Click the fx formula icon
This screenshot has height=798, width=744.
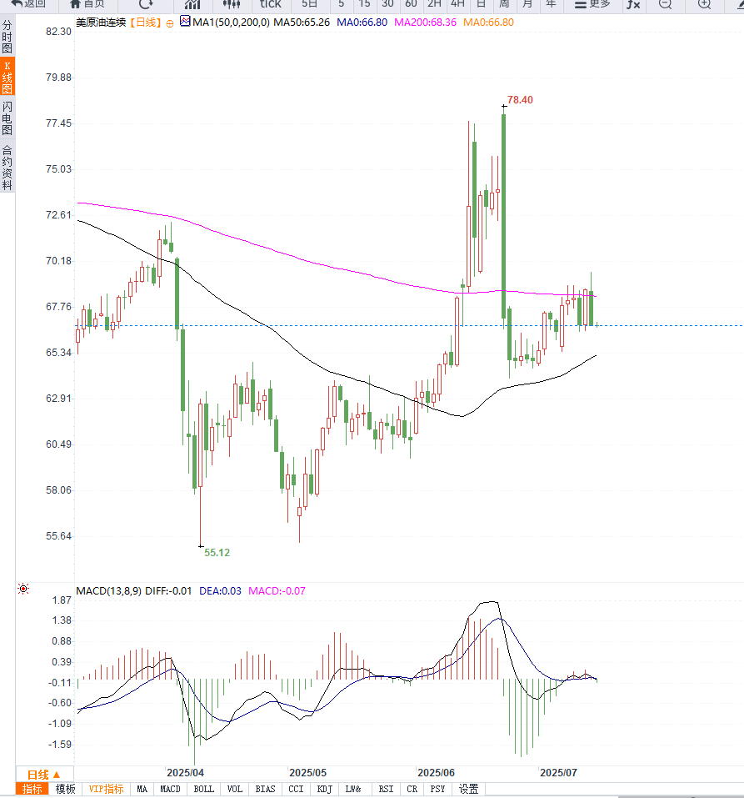coord(633,4)
